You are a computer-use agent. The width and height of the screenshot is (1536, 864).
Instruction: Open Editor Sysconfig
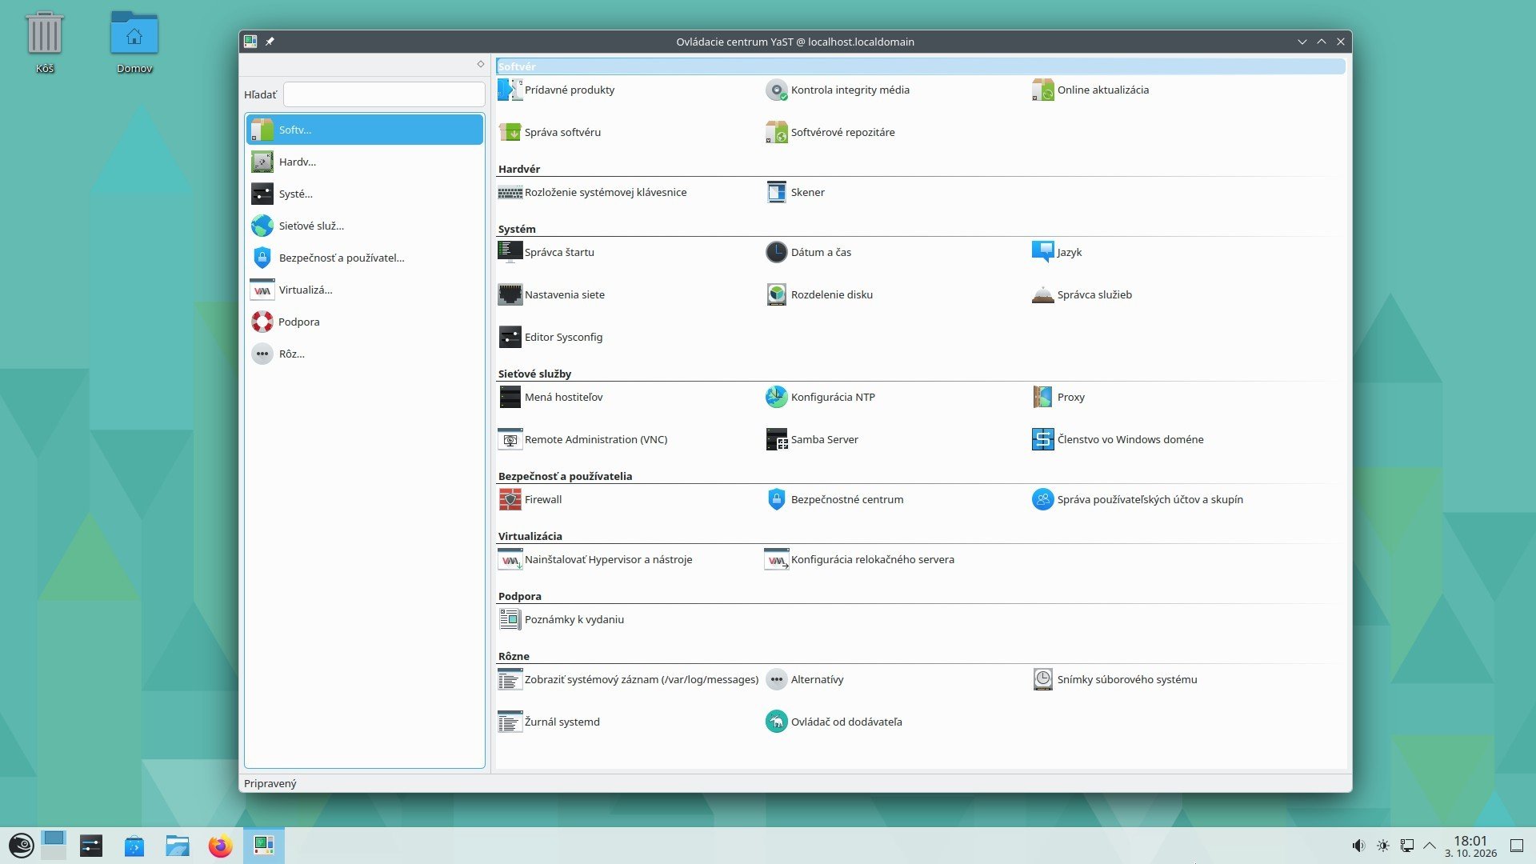click(550, 337)
